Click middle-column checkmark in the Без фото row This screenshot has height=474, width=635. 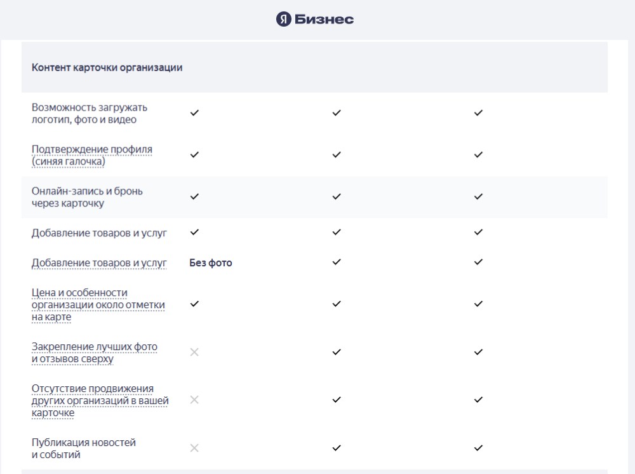point(337,262)
